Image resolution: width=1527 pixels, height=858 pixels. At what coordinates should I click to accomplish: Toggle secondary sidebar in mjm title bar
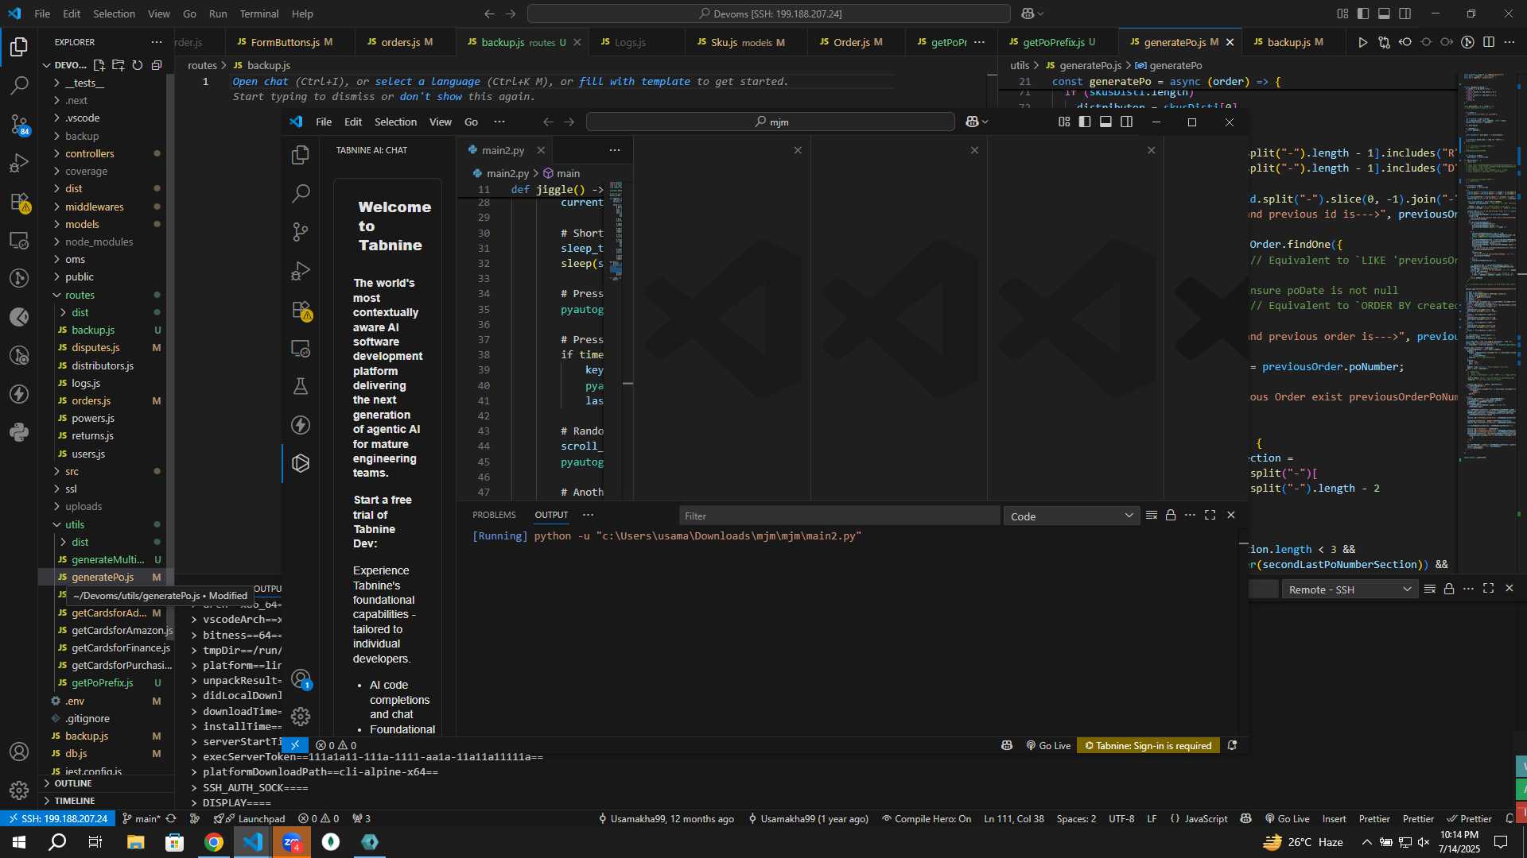1127,122
